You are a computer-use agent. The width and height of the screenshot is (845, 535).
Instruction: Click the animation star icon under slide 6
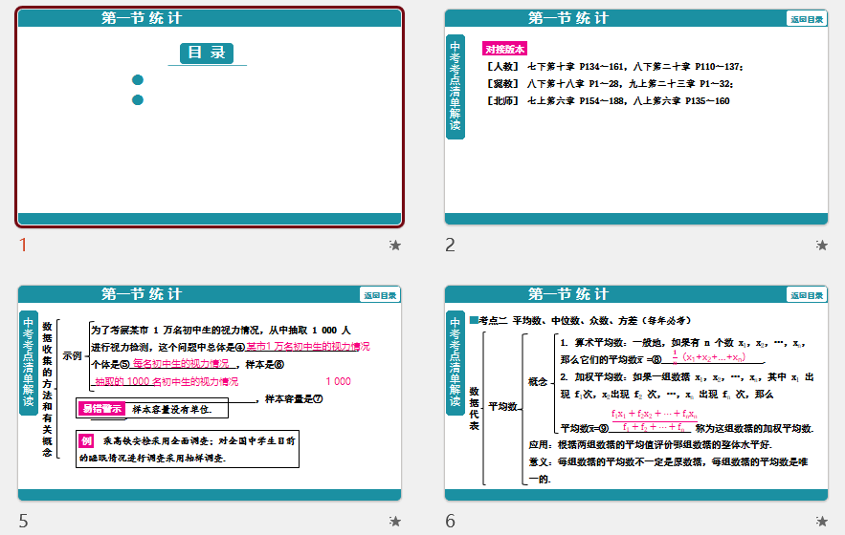(x=821, y=521)
